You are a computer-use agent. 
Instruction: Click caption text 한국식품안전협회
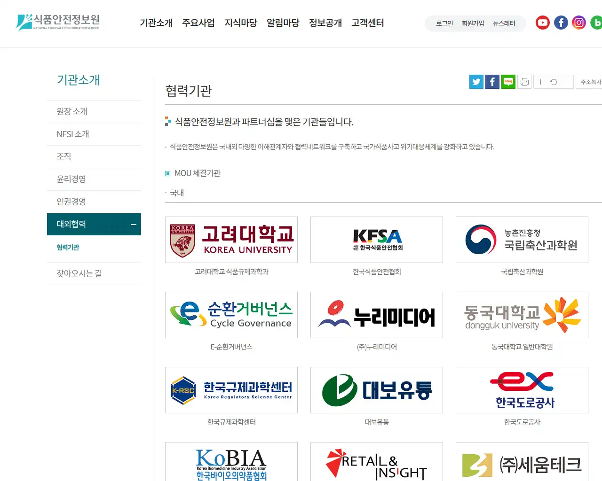[x=377, y=272]
